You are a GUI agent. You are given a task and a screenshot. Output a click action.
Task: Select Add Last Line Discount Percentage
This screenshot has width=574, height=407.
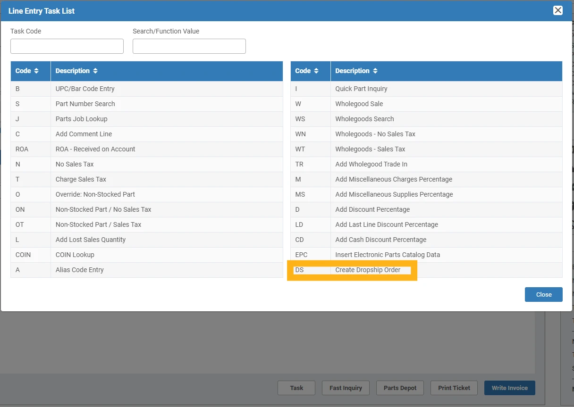tap(426, 224)
